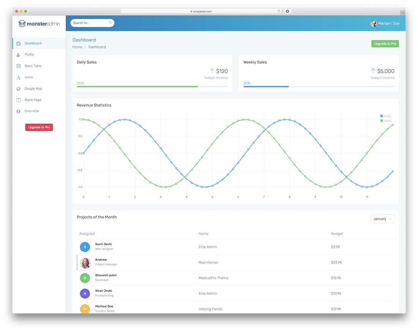
Task: Click the Name column header
Action: (203, 234)
